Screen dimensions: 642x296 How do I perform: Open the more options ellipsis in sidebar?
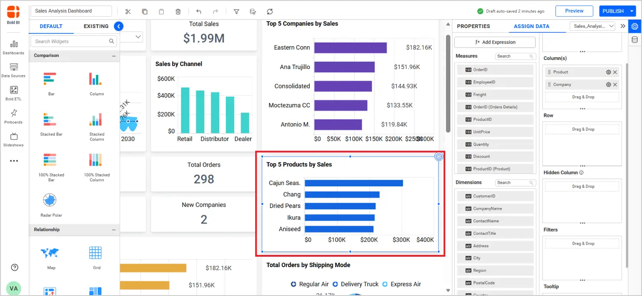(x=14, y=161)
